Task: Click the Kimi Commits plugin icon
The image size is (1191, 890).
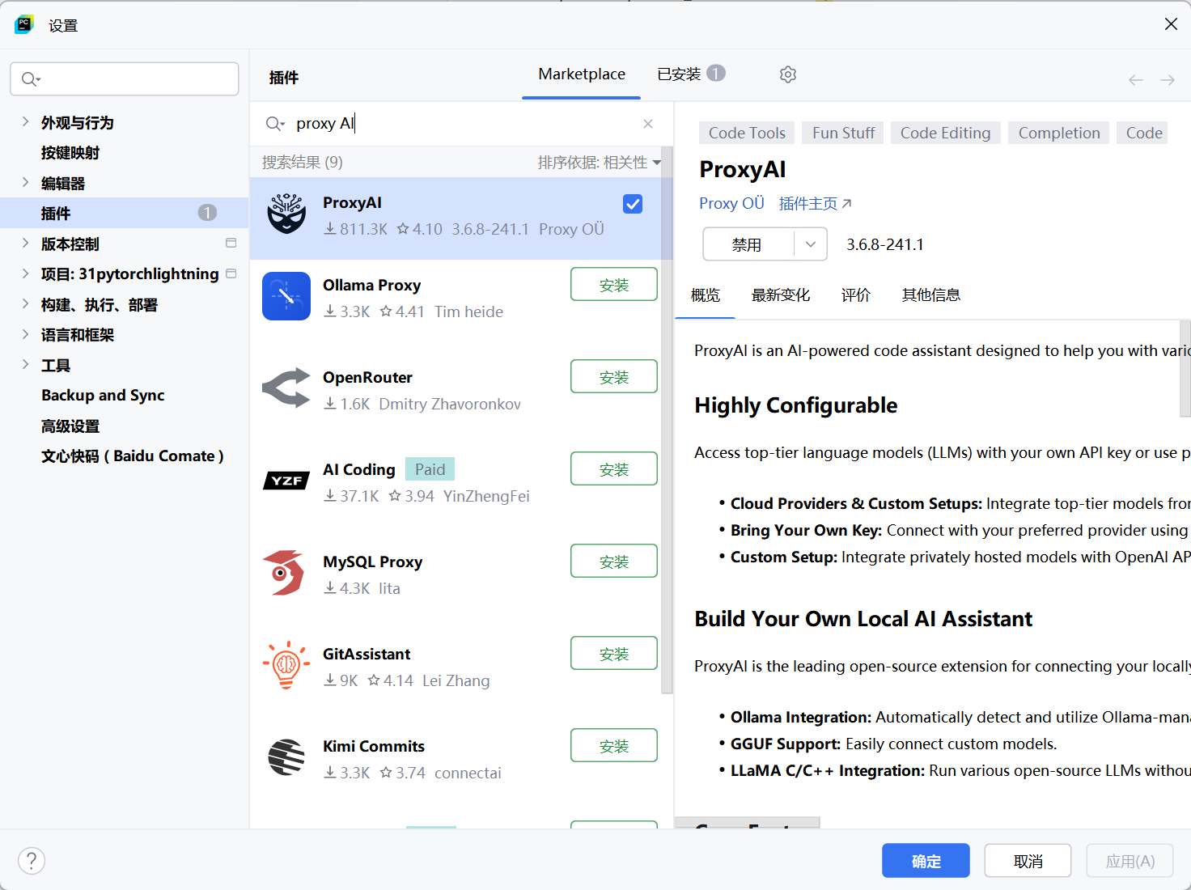Action: point(286,757)
